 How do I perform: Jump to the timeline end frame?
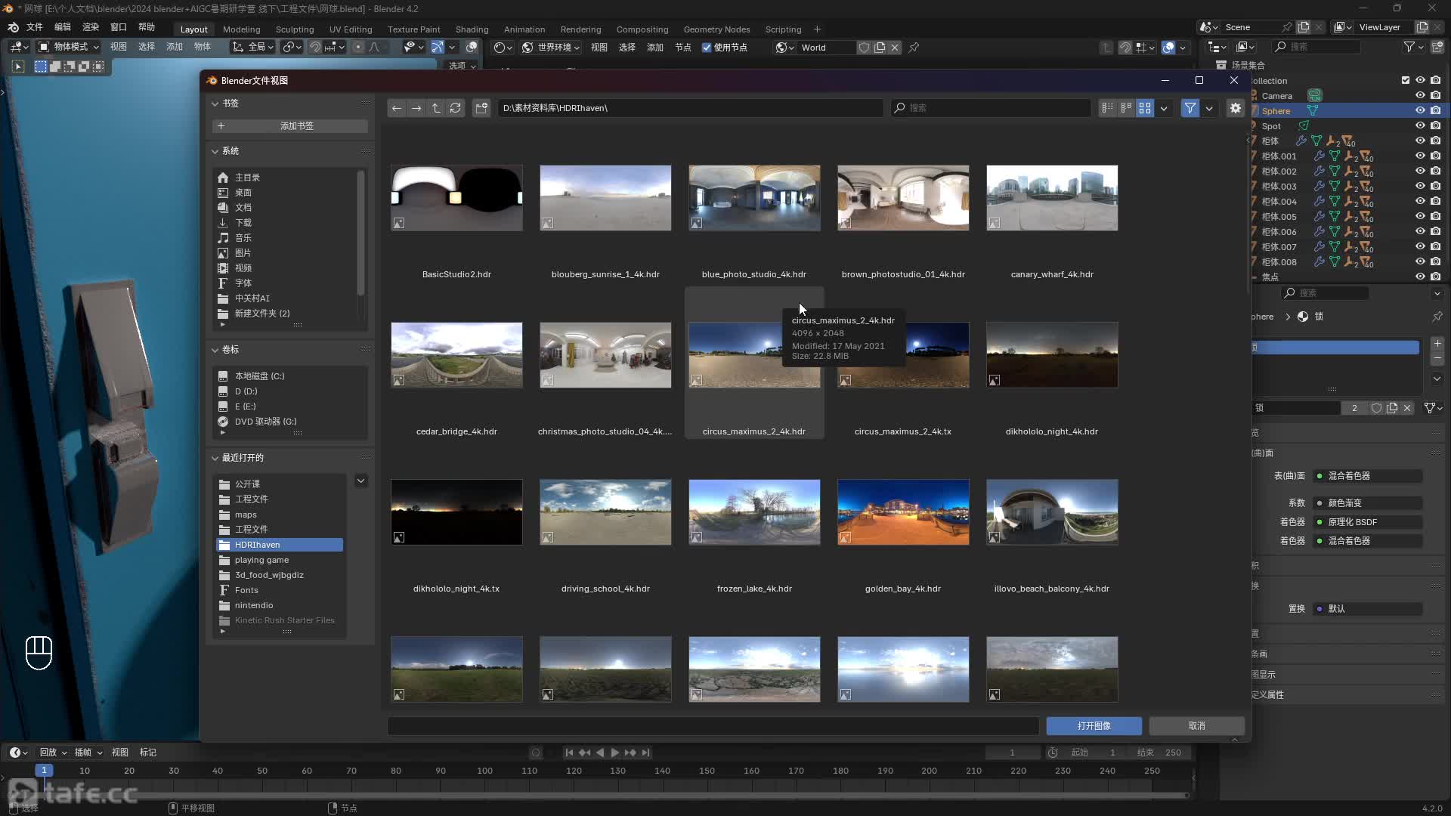tap(645, 753)
